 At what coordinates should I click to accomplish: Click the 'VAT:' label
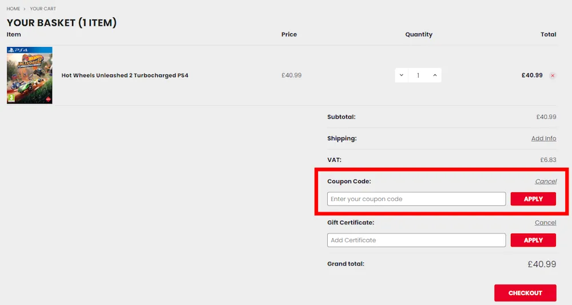(334, 160)
